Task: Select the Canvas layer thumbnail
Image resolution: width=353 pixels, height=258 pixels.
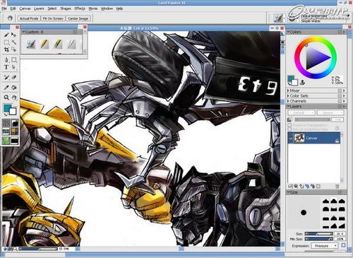Action: 299,138
